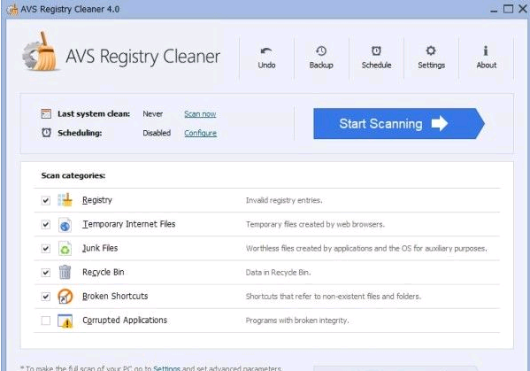Screen dimensions: 530x371
Task: Uncheck the Broken Shortcuts checkbox
Action: pyautogui.click(x=46, y=297)
